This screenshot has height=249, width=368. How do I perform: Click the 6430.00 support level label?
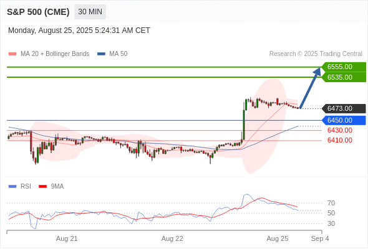pos(340,130)
